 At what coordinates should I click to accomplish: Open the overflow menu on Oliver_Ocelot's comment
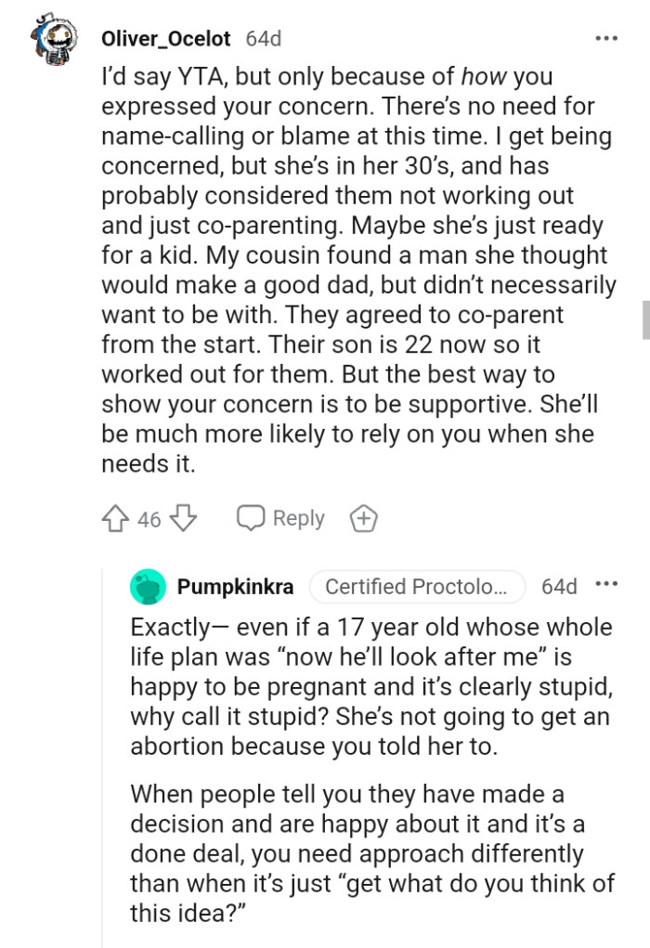pos(605,37)
